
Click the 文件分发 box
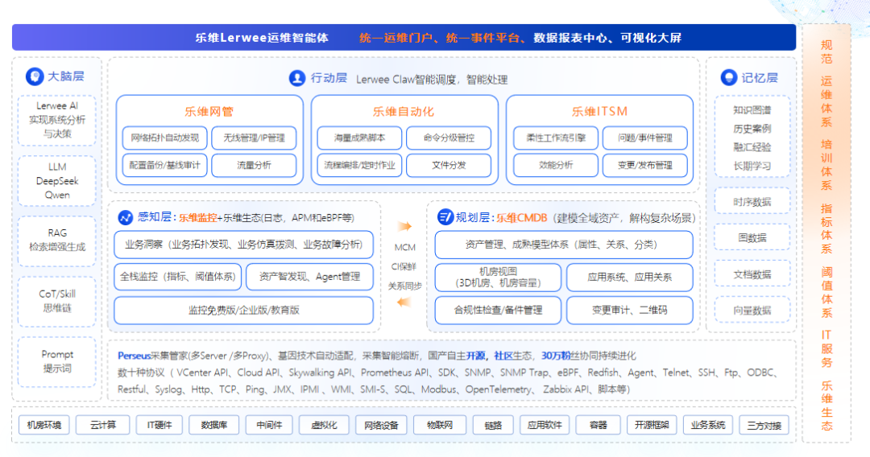449,165
